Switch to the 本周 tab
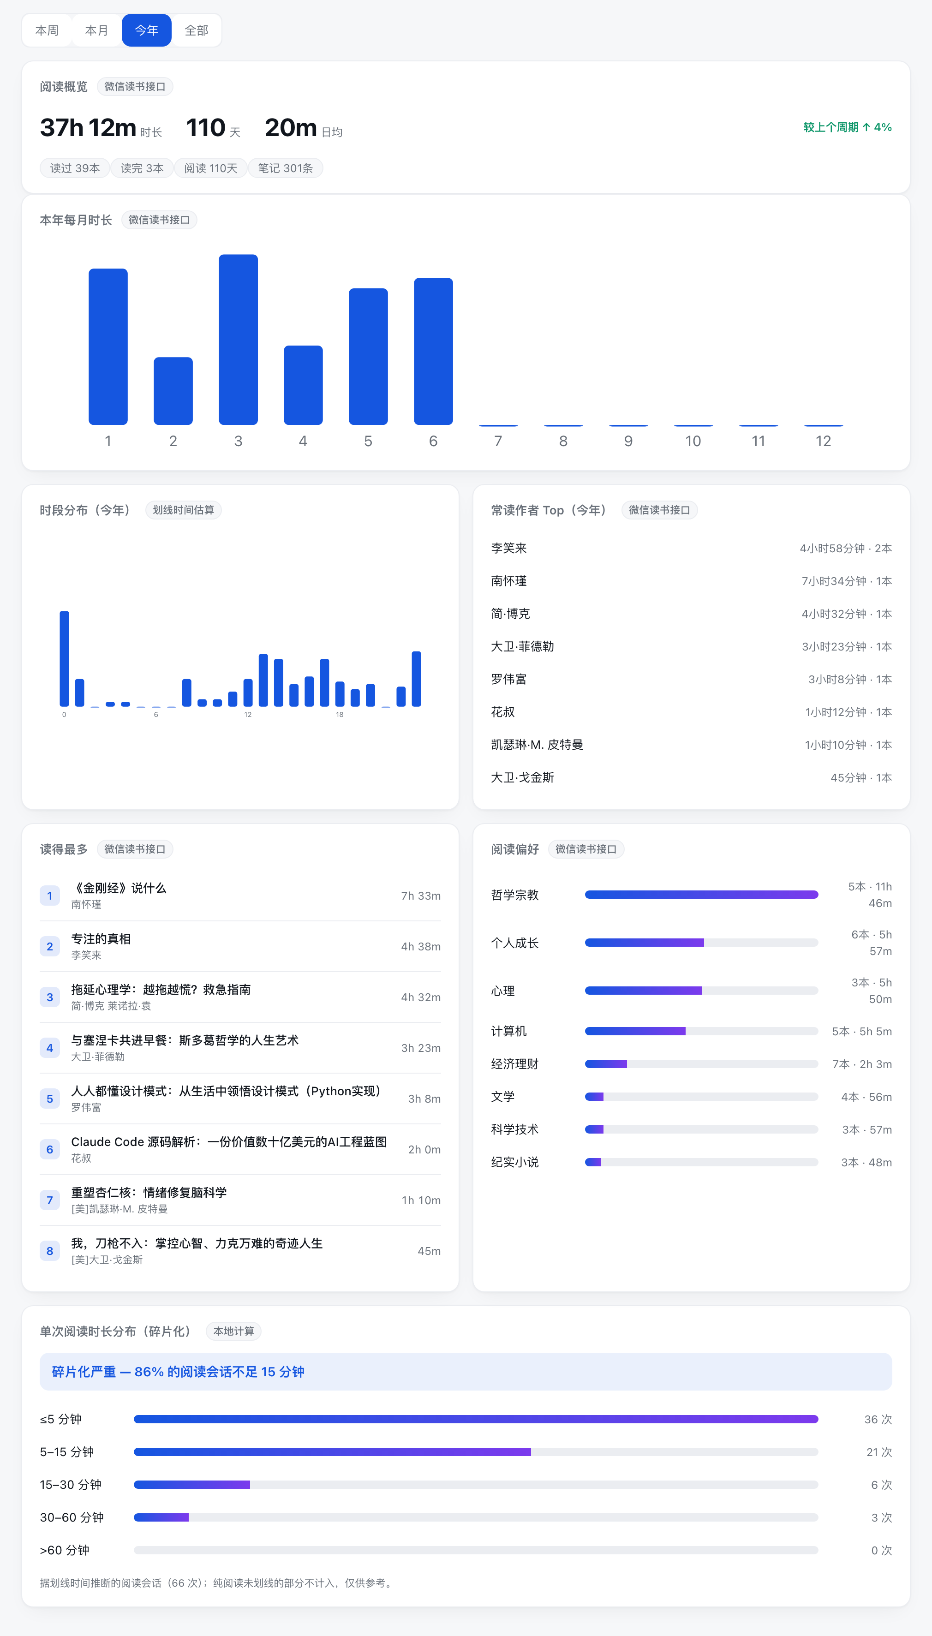This screenshot has height=1636, width=932. 47,30
